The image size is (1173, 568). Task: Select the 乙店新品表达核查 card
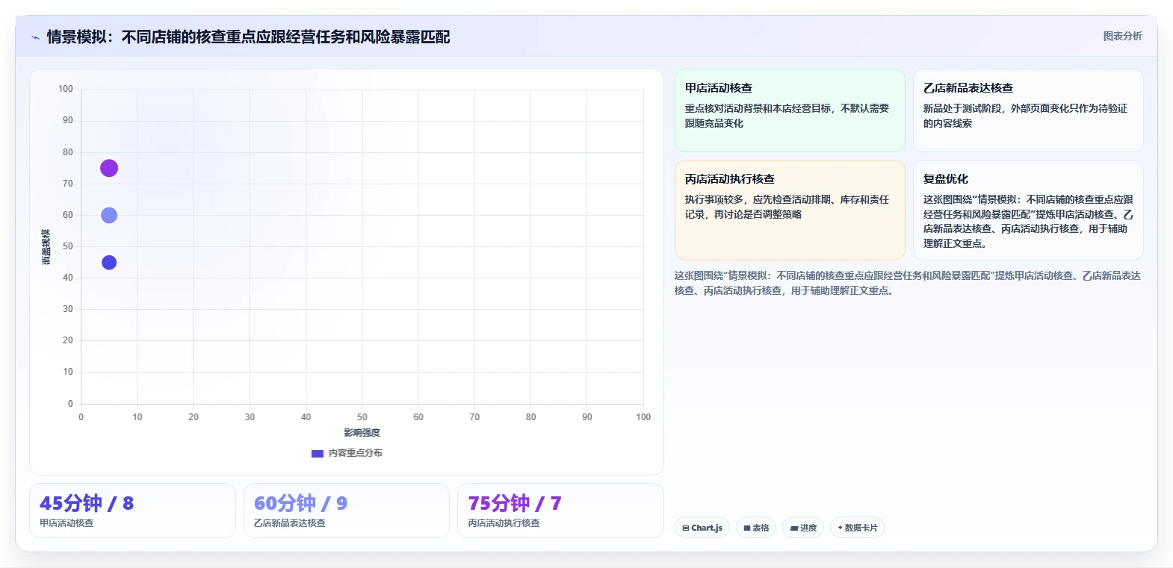pos(1028,110)
